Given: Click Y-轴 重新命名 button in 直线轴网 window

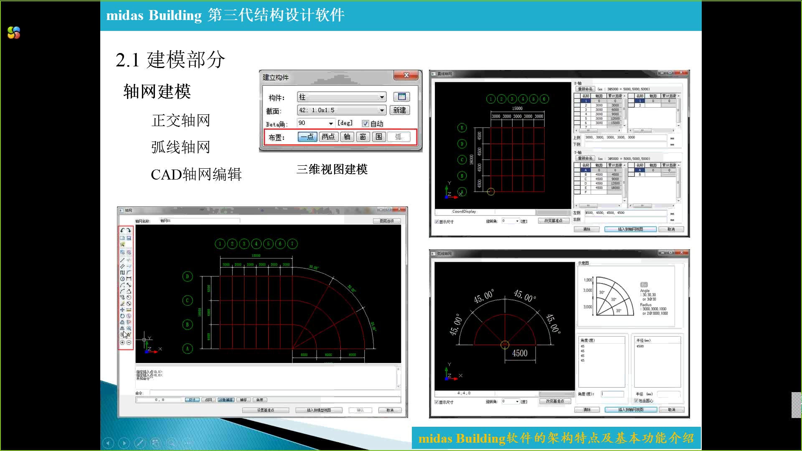Looking at the screenshot, I should pyautogui.click(x=585, y=158).
